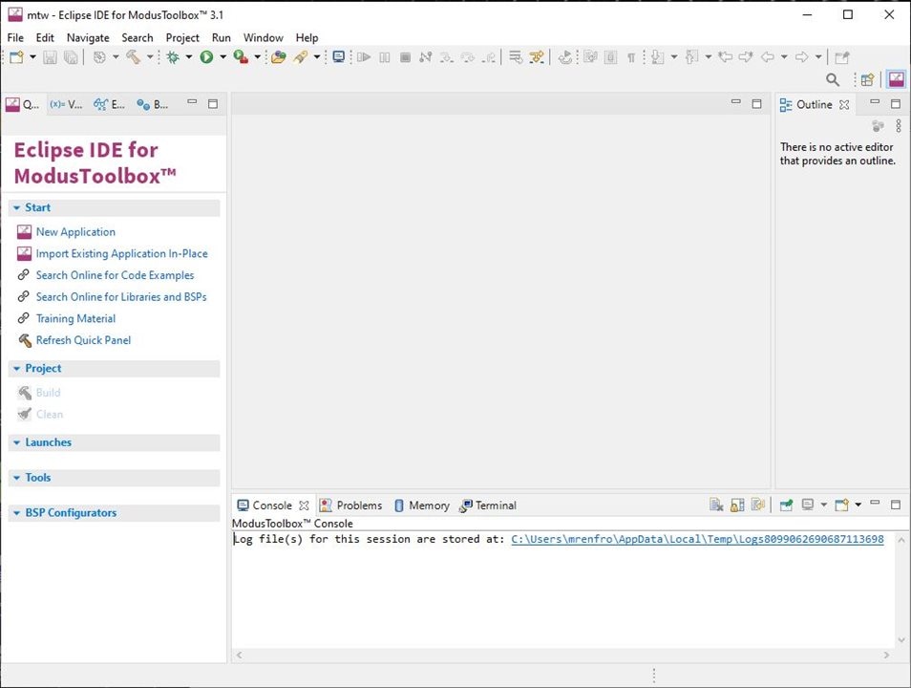Image resolution: width=911 pixels, height=688 pixels.
Task: Click the Open Perspective icon
Action: pyautogui.click(x=867, y=79)
